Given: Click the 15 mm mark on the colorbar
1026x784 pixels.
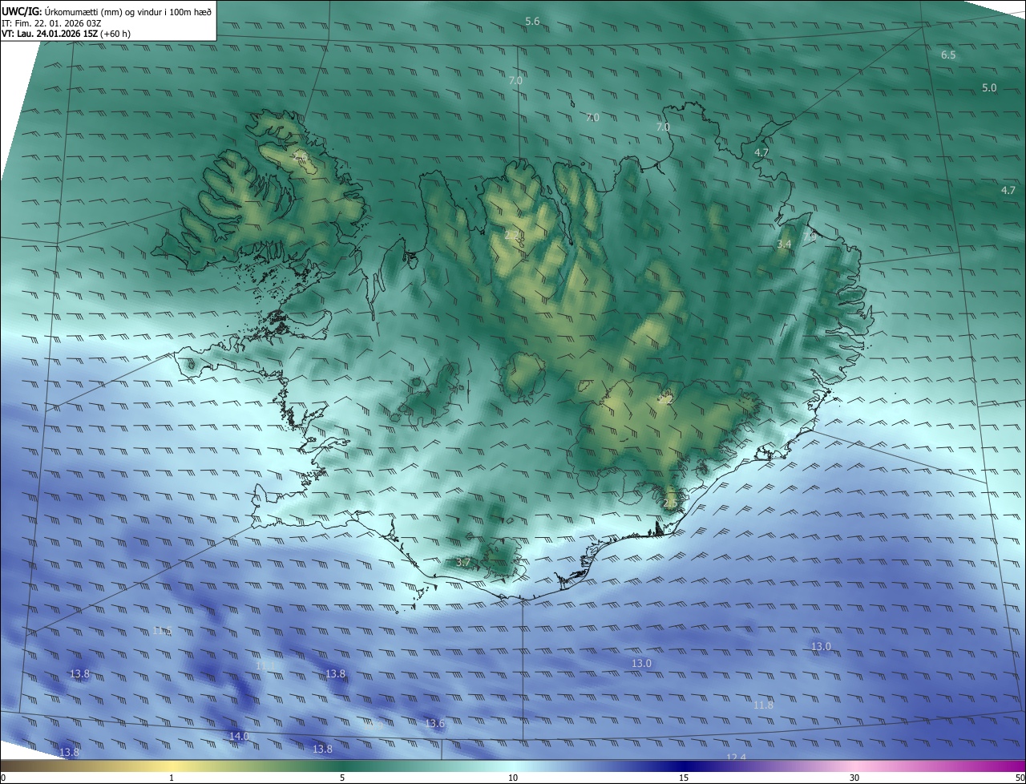Looking at the screenshot, I should [684, 778].
